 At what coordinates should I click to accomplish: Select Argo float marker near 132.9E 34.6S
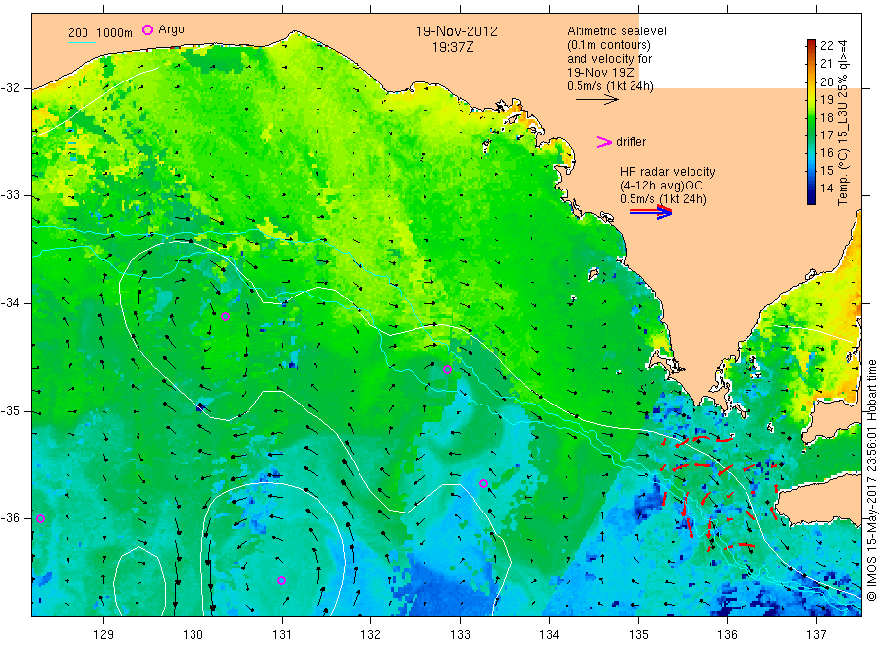(x=447, y=370)
